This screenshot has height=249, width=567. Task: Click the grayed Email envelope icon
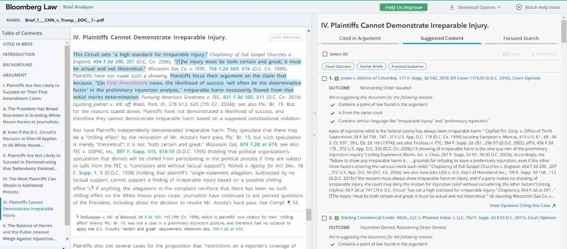[x=505, y=54]
